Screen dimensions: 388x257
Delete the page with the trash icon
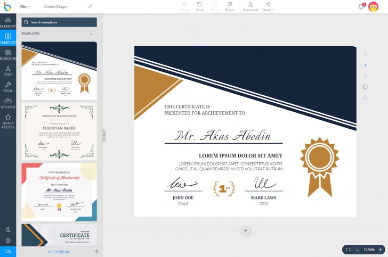coord(365,98)
